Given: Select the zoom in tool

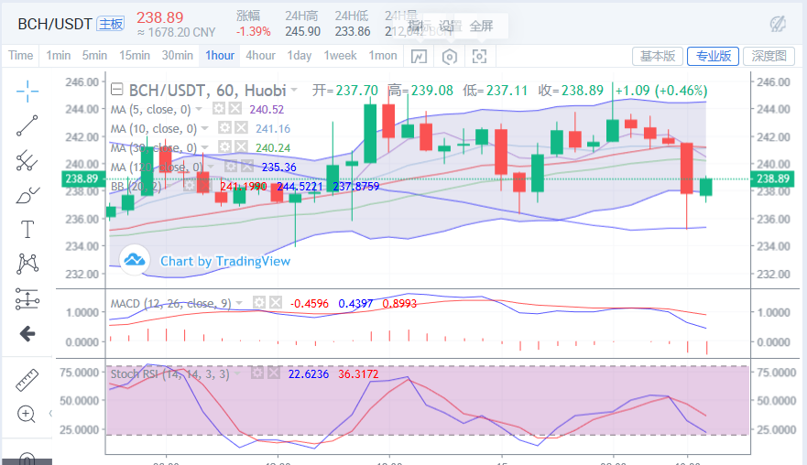Looking at the screenshot, I should point(27,414).
